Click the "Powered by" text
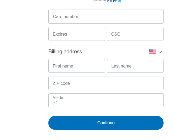The width and height of the screenshot is (174, 140). pyautogui.click(x=98, y=1)
